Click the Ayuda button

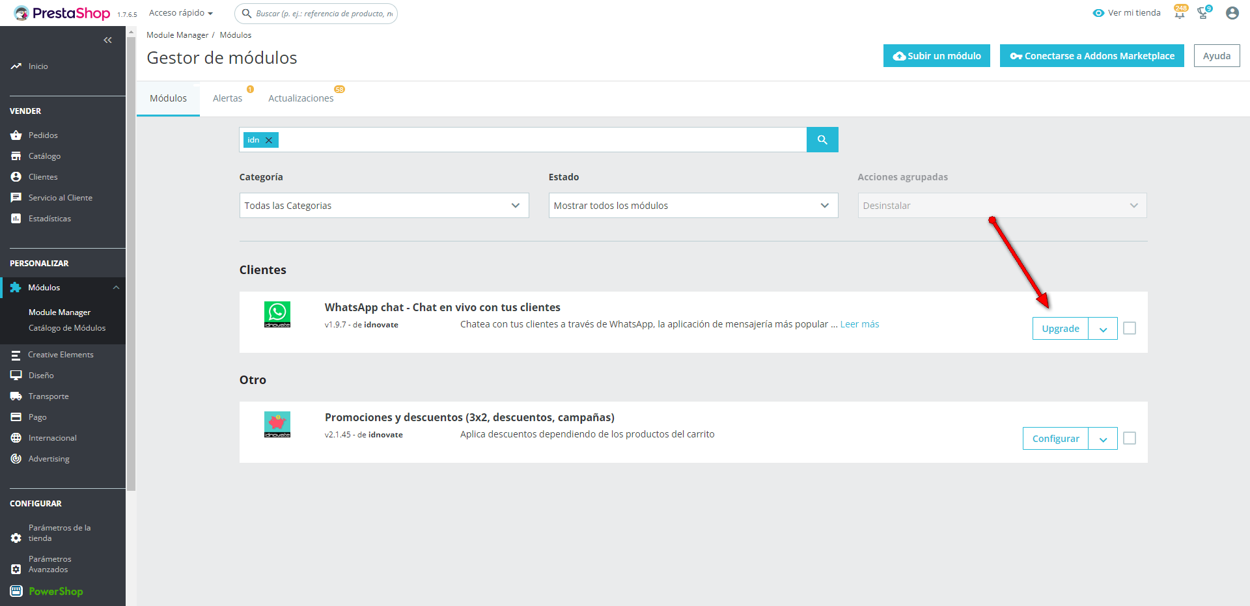(1217, 56)
